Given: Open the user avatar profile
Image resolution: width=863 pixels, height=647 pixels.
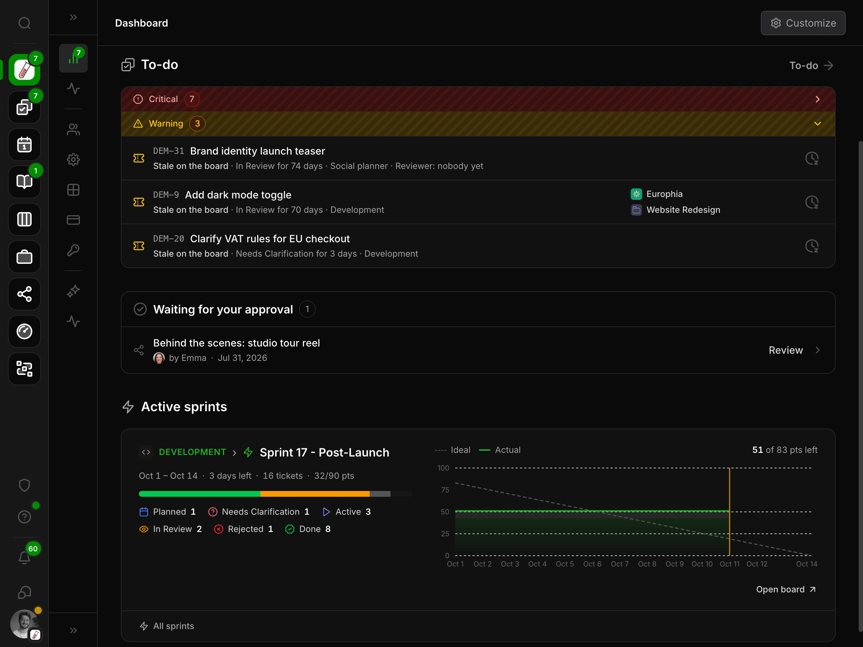Looking at the screenshot, I should click(x=24, y=624).
